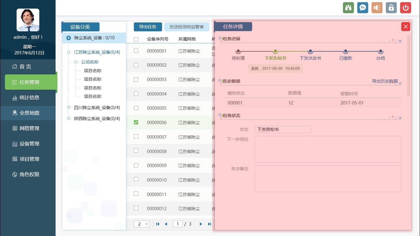Click the orange speaker announcement icon
The width and height of the screenshot is (420, 236).
(377, 8)
